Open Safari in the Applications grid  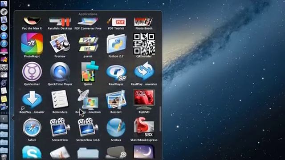32,128
